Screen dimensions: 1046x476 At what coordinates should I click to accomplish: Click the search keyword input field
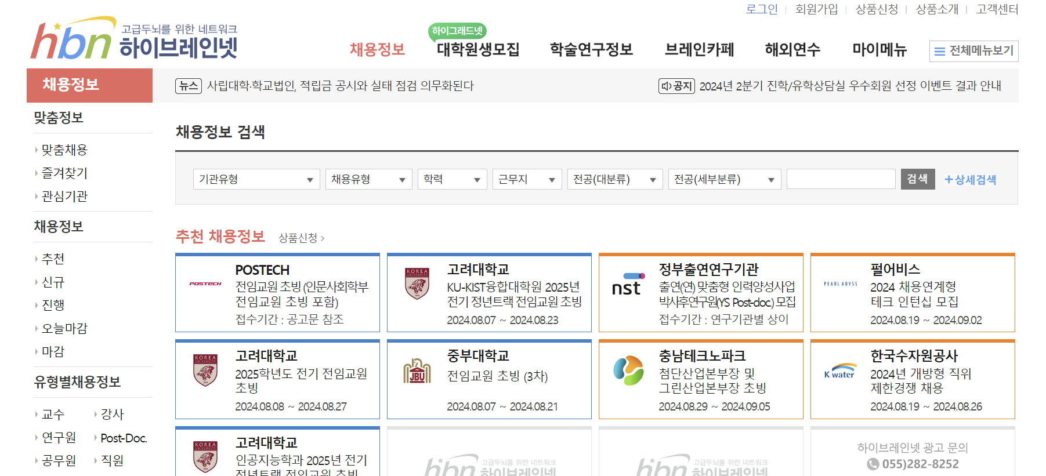841,179
